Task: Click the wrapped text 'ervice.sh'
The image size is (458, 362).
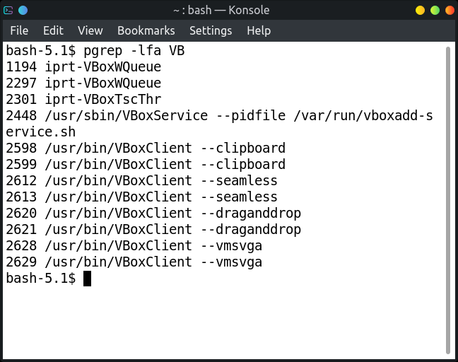Action: [40, 132]
